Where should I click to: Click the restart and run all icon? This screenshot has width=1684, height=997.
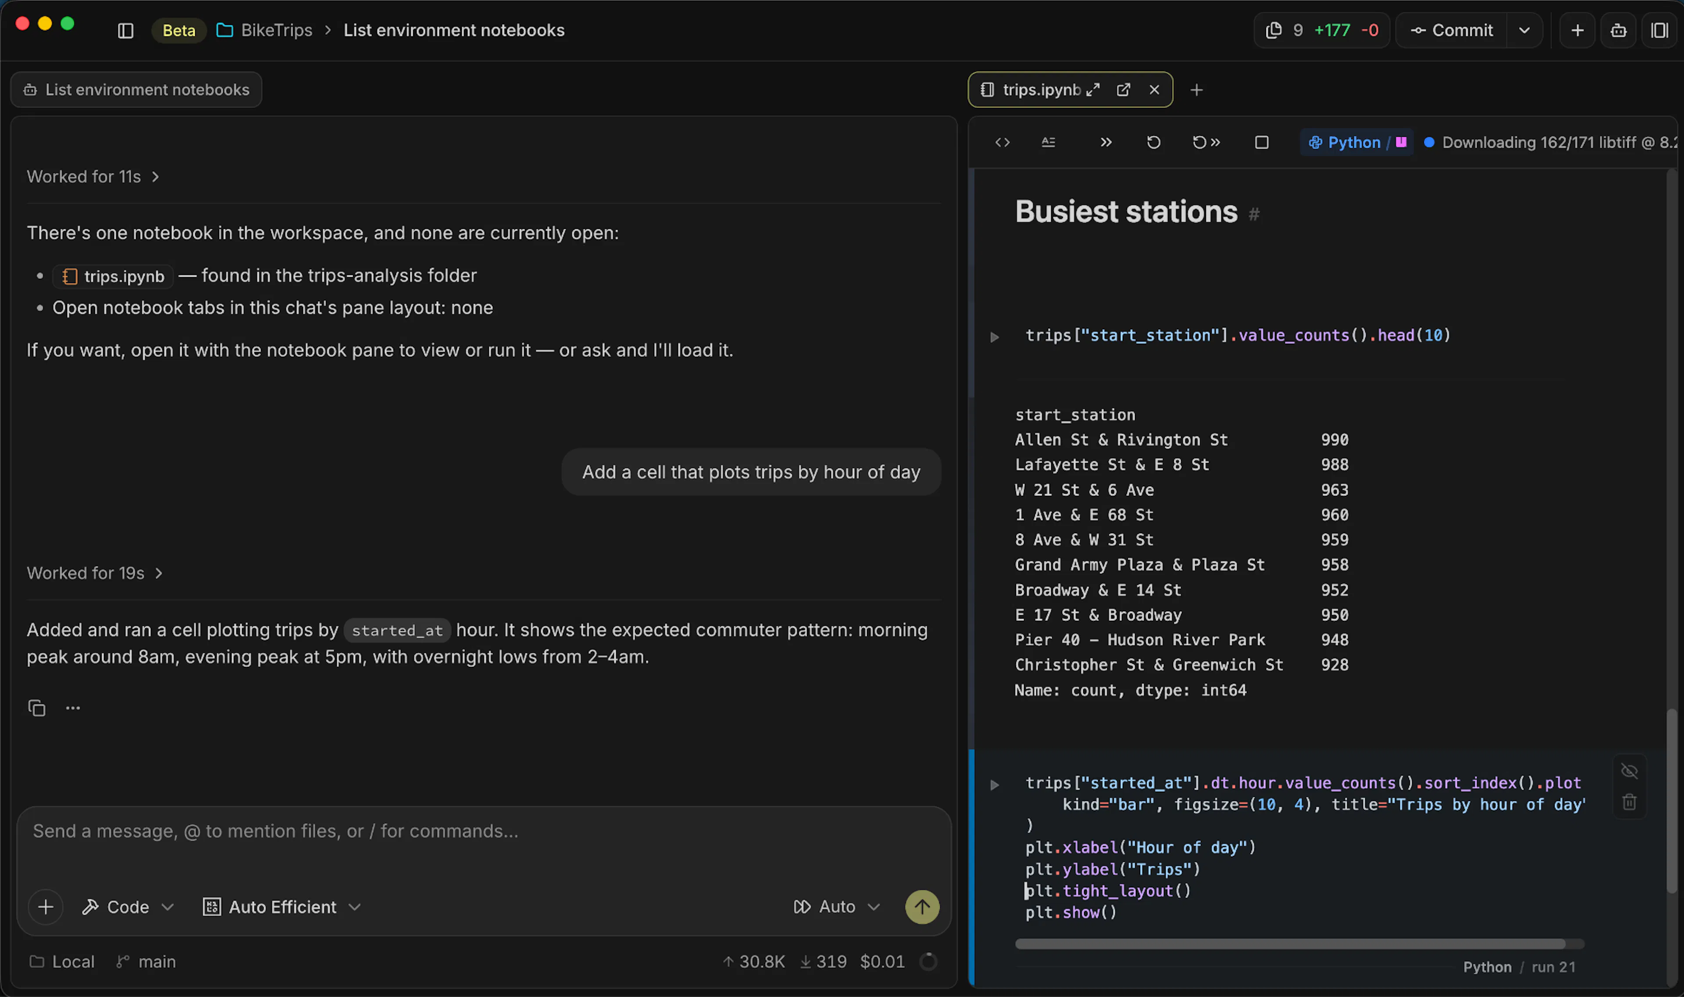1206,142
